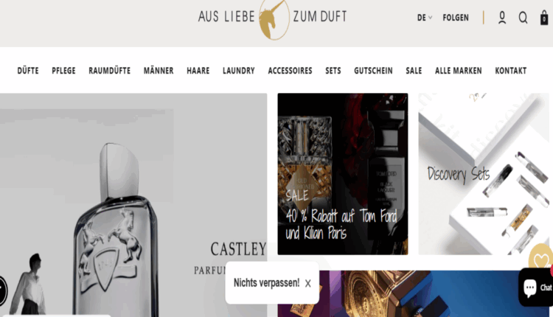Open the user account icon
Image resolution: width=553 pixels, height=317 pixels.
502,17
